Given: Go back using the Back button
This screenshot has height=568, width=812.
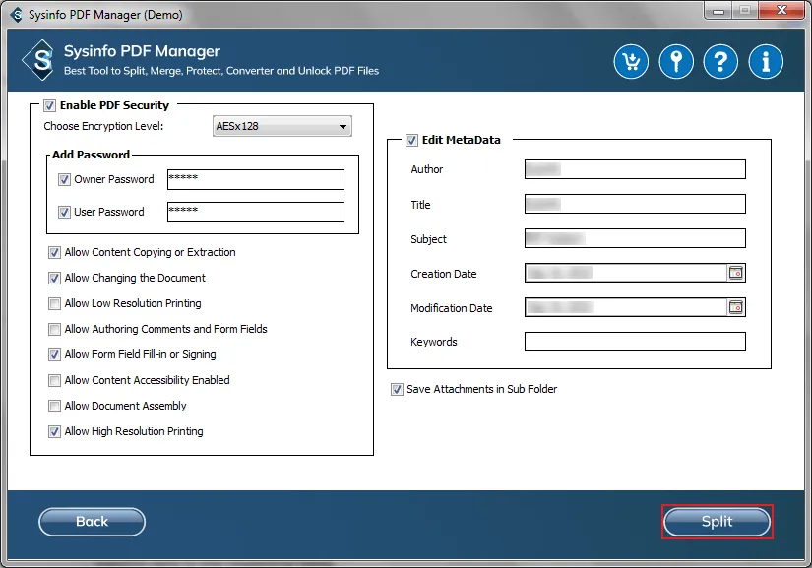Looking at the screenshot, I should (92, 522).
